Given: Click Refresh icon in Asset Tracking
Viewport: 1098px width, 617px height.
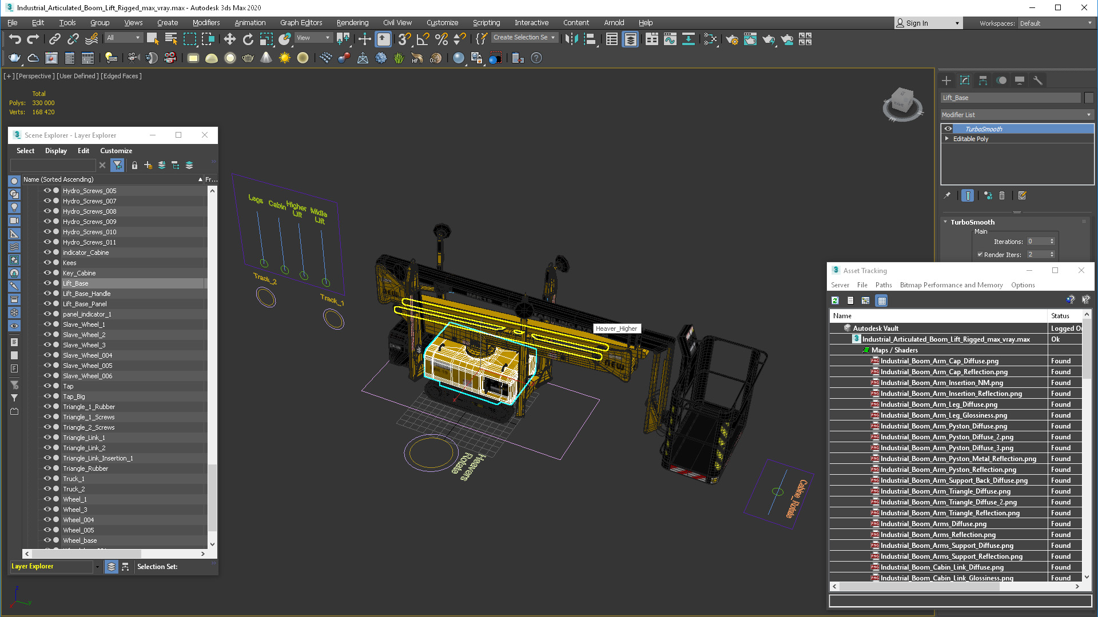Looking at the screenshot, I should (x=835, y=301).
